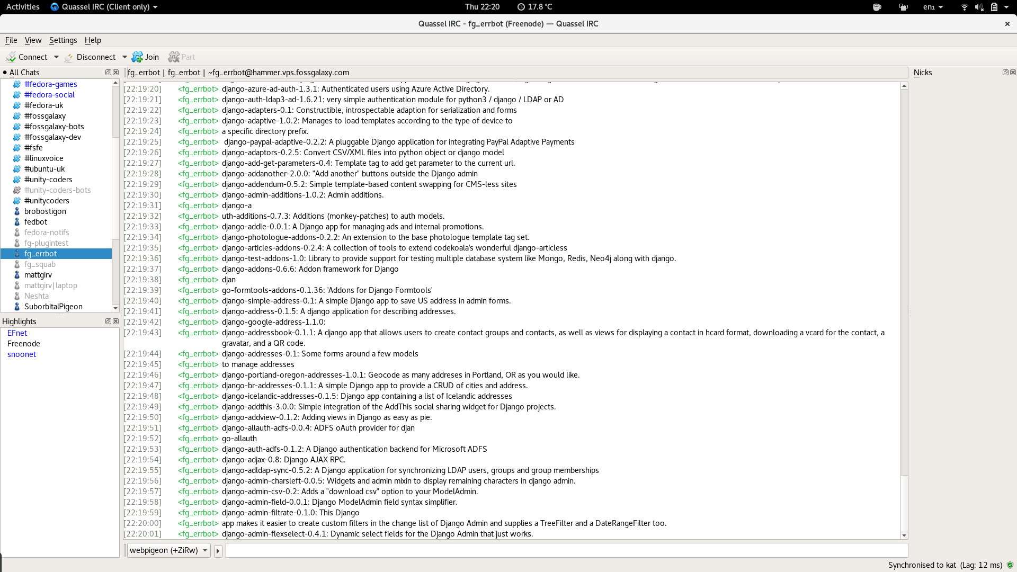The width and height of the screenshot is (1017, 572).
Task: Click the brobostigon user icon
Action: point(17,211)
